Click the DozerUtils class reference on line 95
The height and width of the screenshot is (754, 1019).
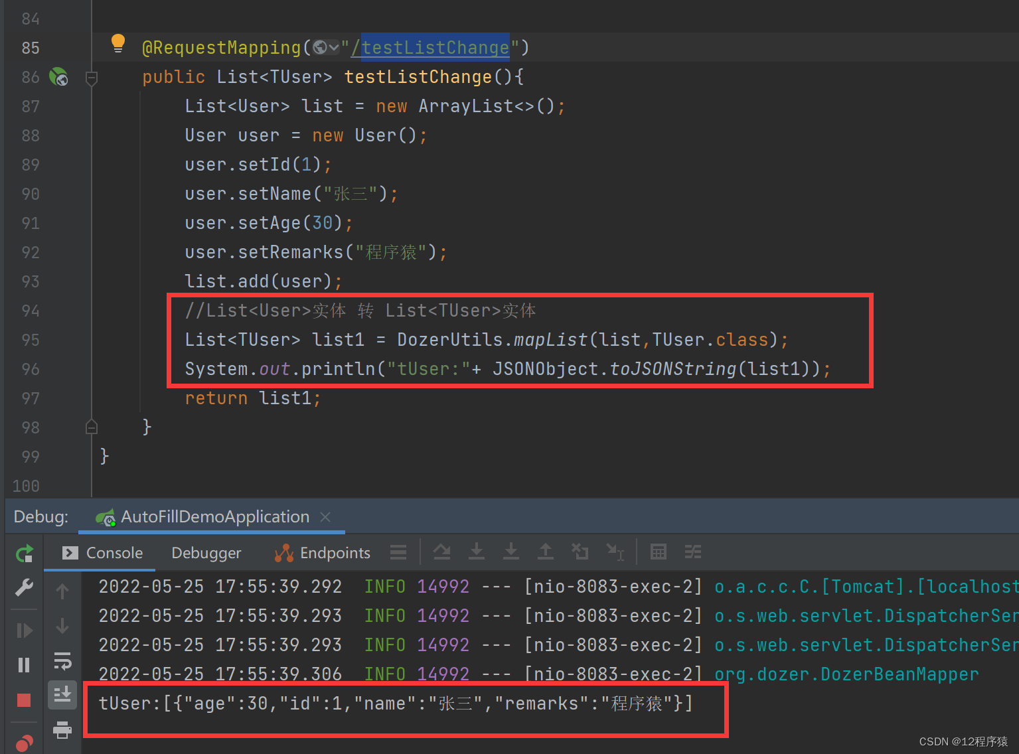click(x=450, y=340)
